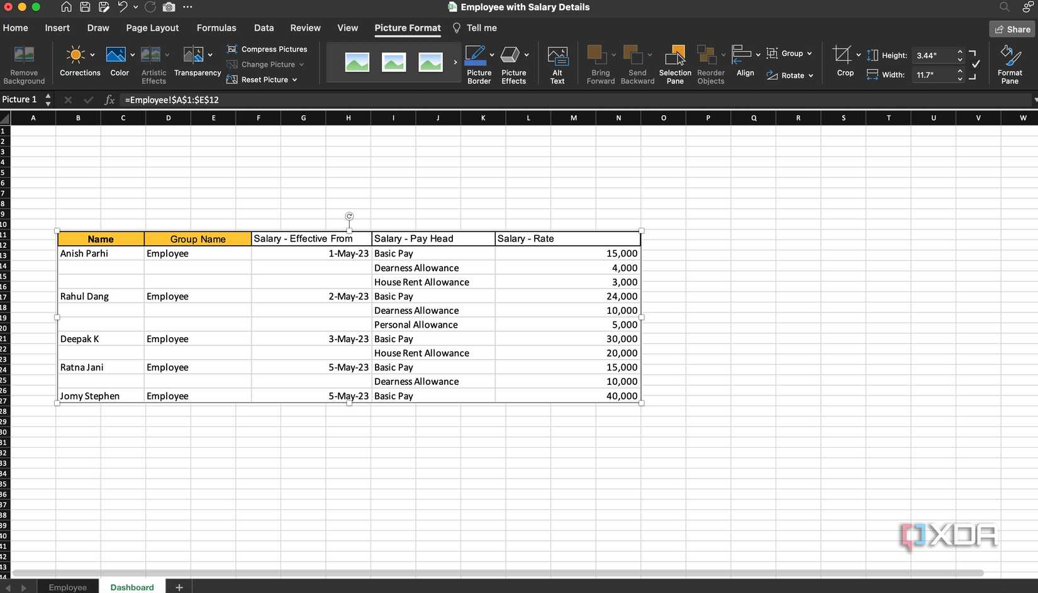Select the second picture style thumbnail
Screen dimensions: 1038x593
[x=393, y=62]
